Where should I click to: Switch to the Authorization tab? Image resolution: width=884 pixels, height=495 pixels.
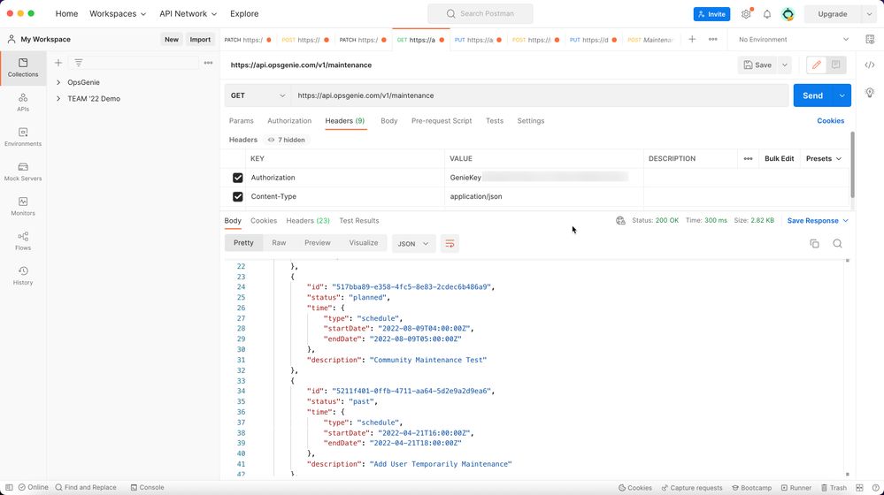pos(289,121)
